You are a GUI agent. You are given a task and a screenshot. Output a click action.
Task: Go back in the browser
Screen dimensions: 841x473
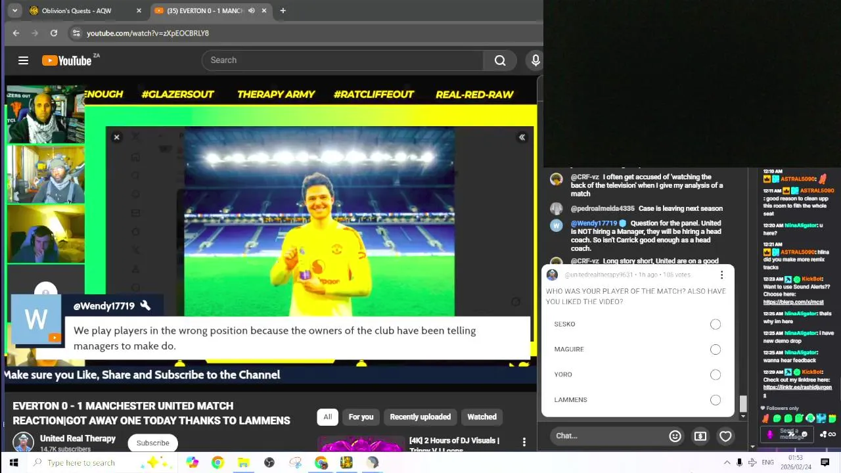tap(16, 33)
